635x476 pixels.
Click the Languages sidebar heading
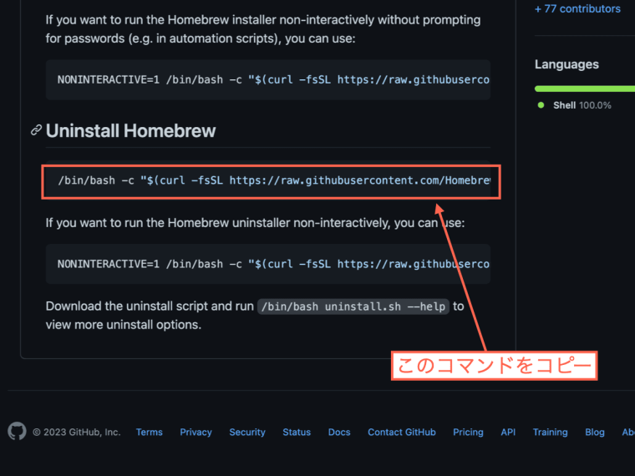pyautogui.click(x=566, y=64)
